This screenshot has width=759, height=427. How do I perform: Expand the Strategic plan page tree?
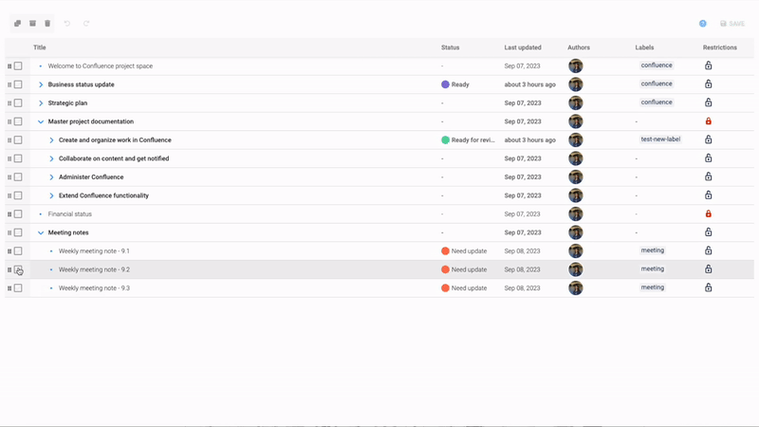tap(41, 103)
